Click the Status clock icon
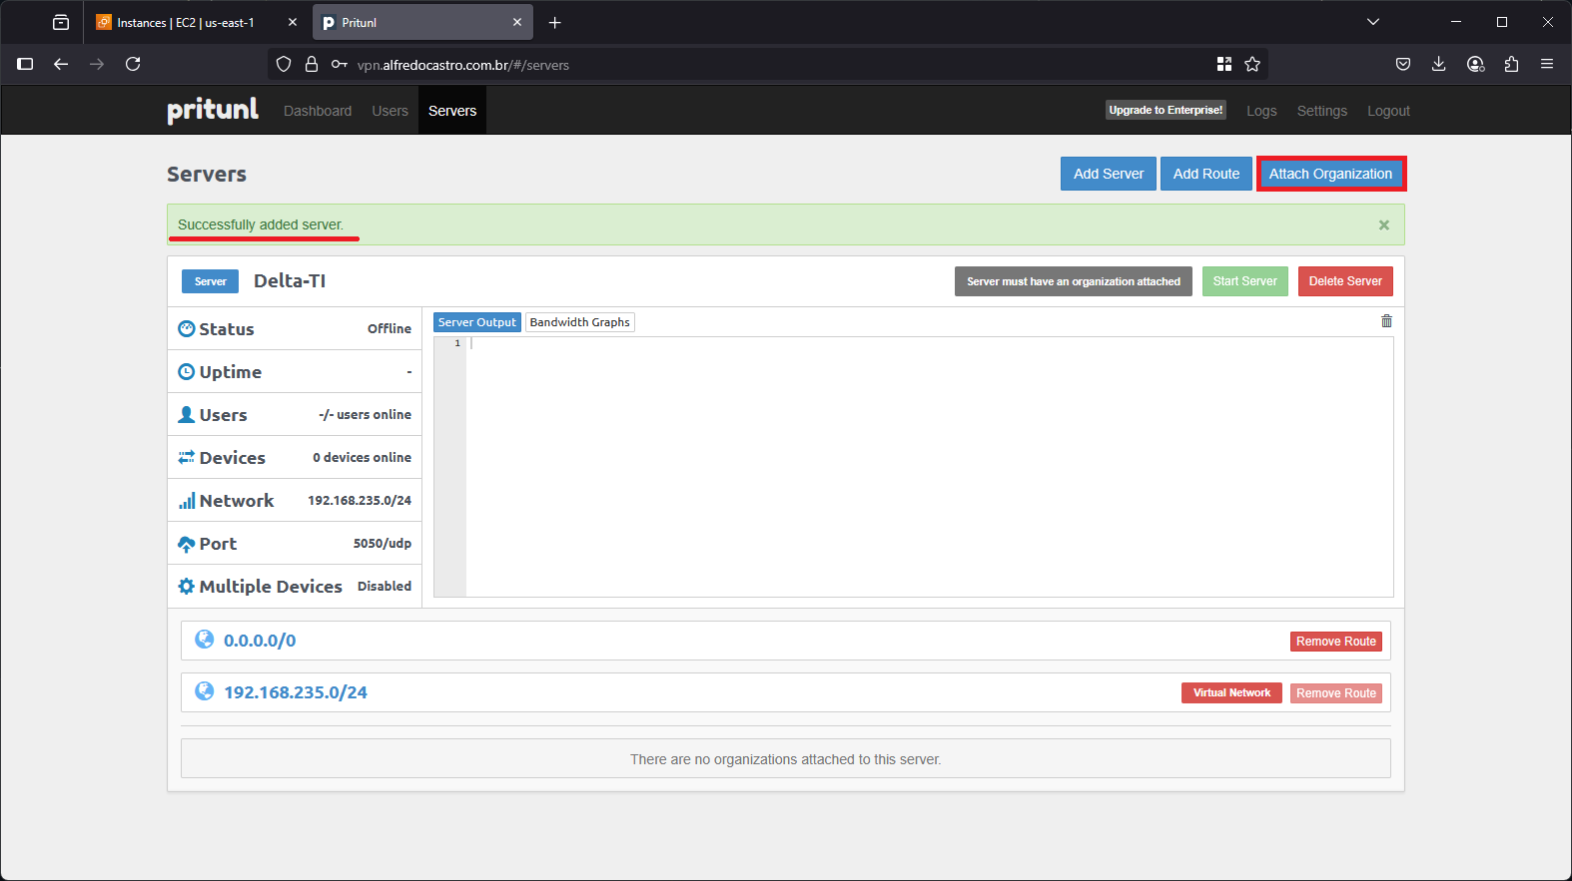Viewport: 1572px width, 881px height. [x=186, y=329]
